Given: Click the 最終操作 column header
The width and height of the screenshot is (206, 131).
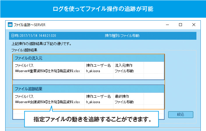Looking at the screenshot, I should [122, 97].
